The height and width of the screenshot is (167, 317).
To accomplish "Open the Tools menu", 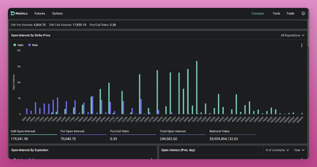I will pyautogui.click(x=276, y=13).
